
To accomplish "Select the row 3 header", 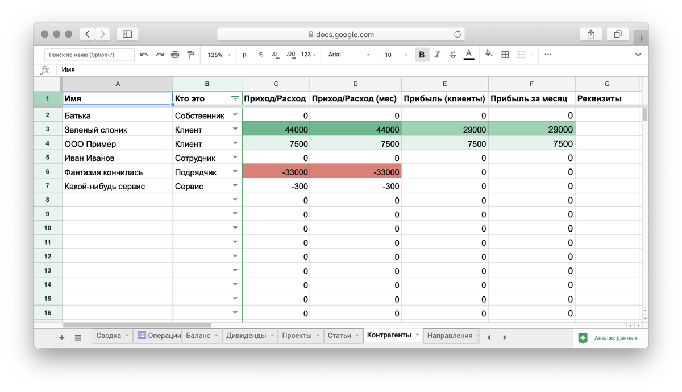I will pyautogui.click(x=47, y=129).
